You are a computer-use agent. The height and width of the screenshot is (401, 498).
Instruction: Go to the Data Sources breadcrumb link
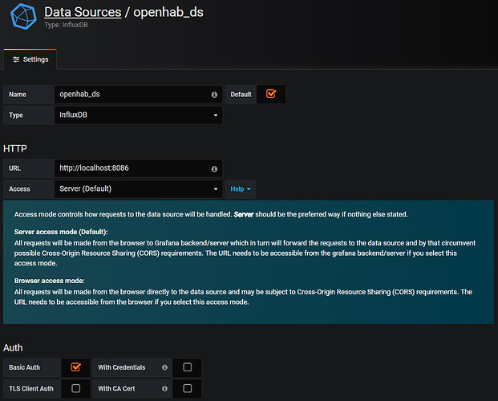tap(82, 12)
